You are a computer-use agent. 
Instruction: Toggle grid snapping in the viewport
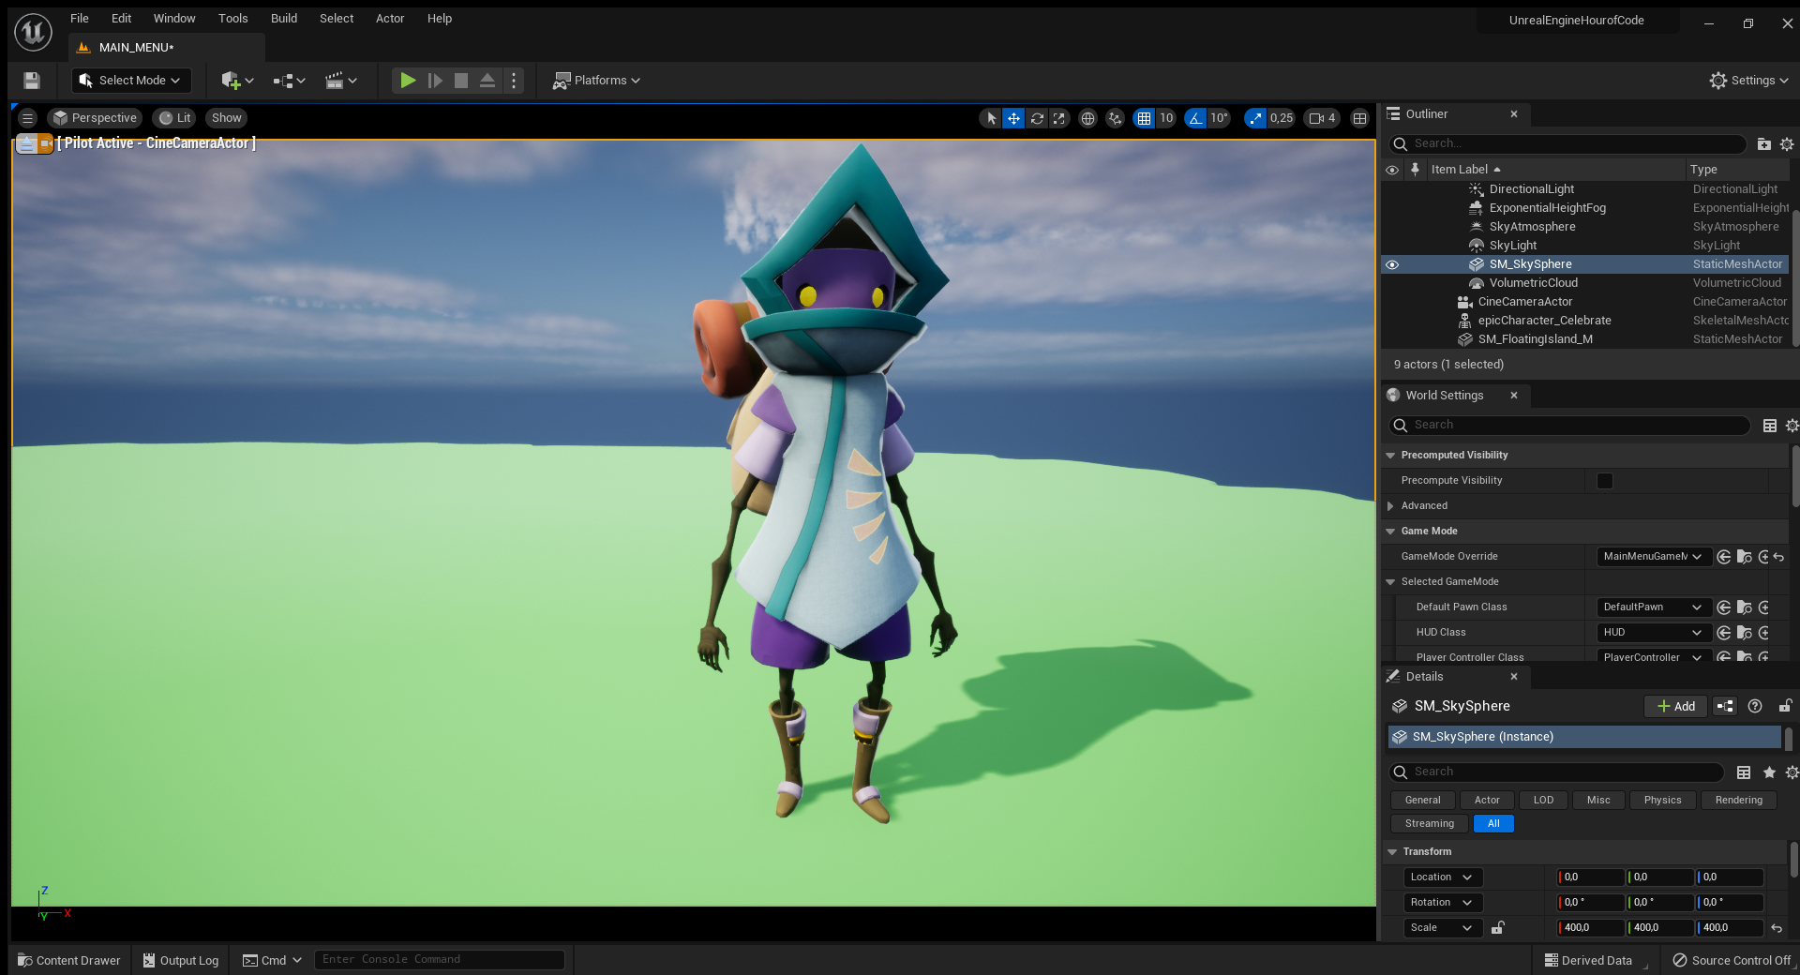[x=1144, y=118]
